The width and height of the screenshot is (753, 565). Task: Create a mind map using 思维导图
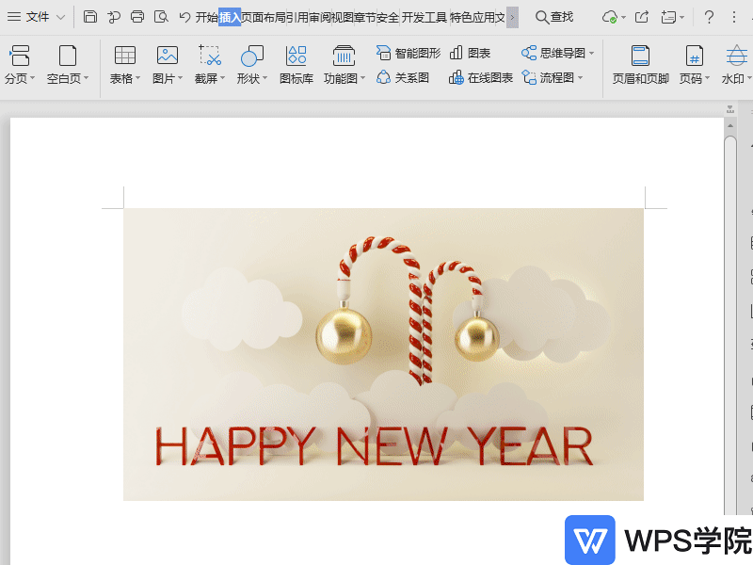(x=557, y=53)
